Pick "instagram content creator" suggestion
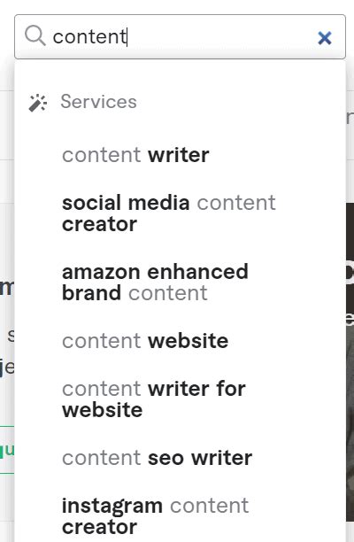The height and width of the screenshot is (542, 354). pos(155,516)
